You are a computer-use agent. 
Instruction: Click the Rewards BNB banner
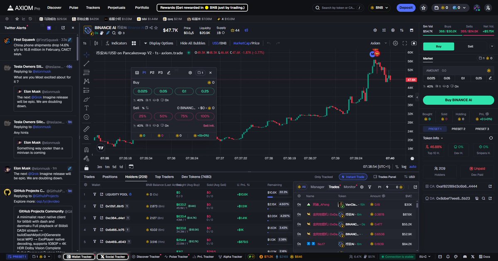pos(202,7)
